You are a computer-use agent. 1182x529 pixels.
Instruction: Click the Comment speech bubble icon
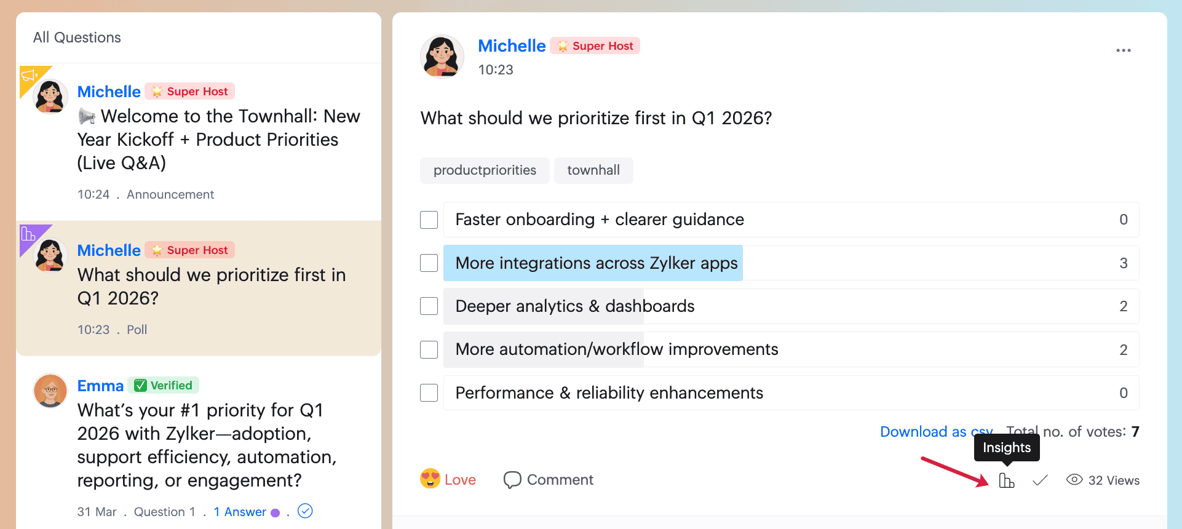[x=512, y=480]
